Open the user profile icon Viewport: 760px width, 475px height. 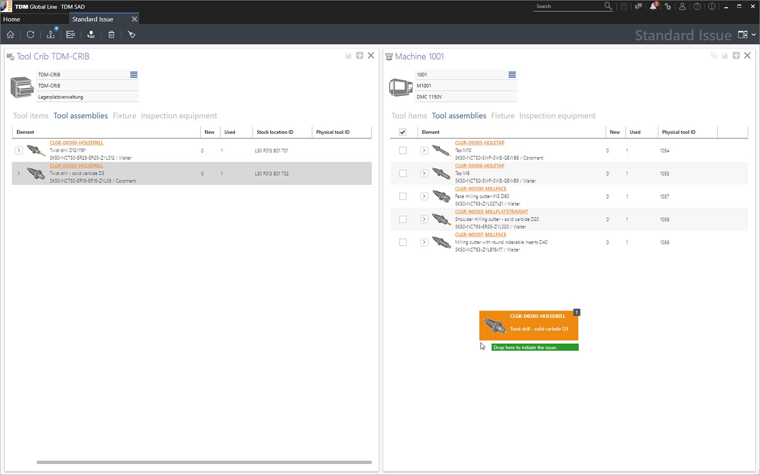(x=682, y=6)
